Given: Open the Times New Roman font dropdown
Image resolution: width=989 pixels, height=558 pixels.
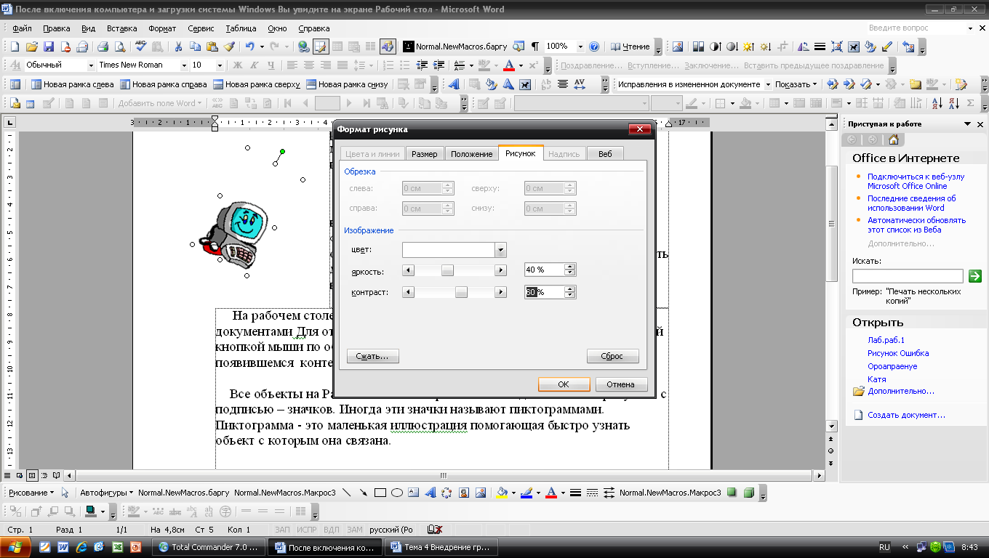Looking at the screenshot, I should [185, 65].
